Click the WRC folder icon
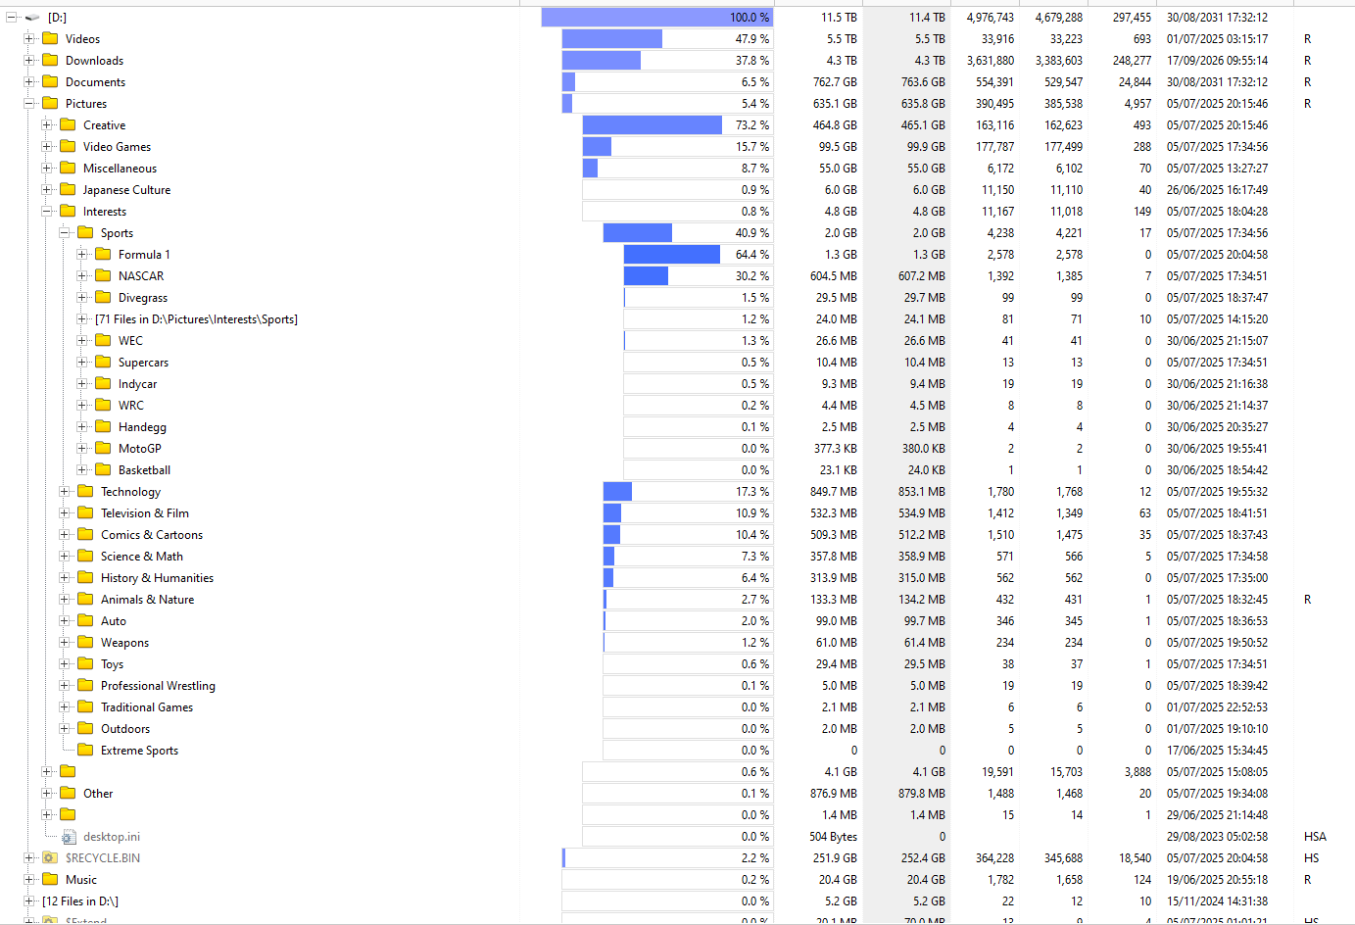Viewport: 1355px width, 925px height. point(103,406)
